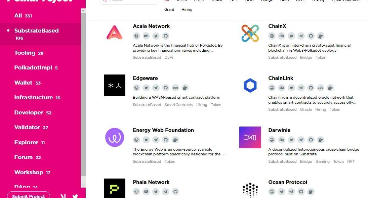Select the Tooling category in sidebar
The width and height of the screenshot is (368, 198).
(25, 53)
